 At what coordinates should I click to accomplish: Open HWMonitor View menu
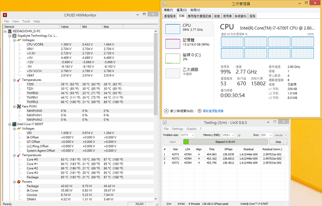click(x=15, y=21)
